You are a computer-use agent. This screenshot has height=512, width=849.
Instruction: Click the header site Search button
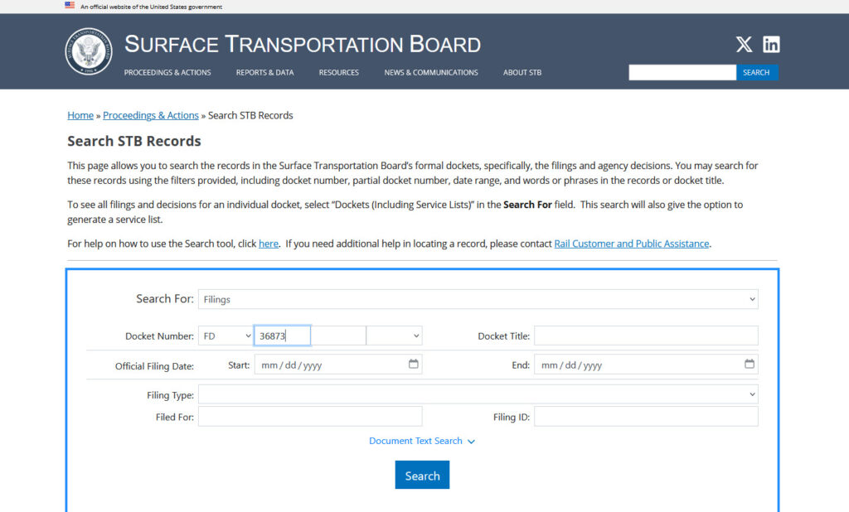click(x=756, y=73)
